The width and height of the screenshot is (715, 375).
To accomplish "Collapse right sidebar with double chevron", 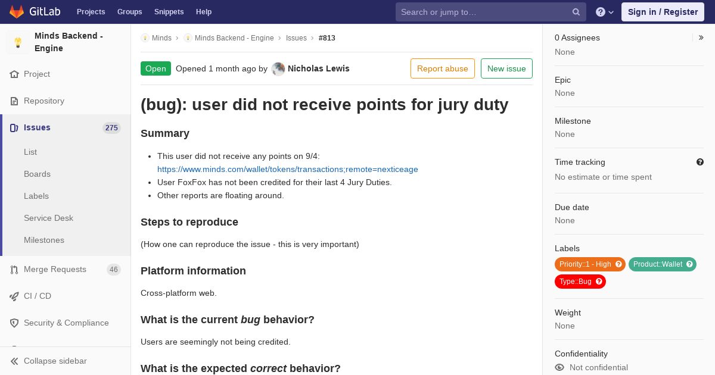I will coord(701,37).
